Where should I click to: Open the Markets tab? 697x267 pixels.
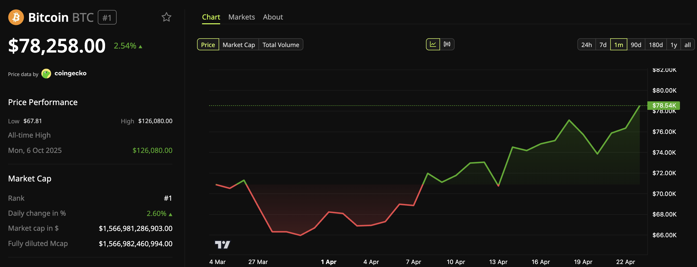pyautogui.click(x=242, y=17)
